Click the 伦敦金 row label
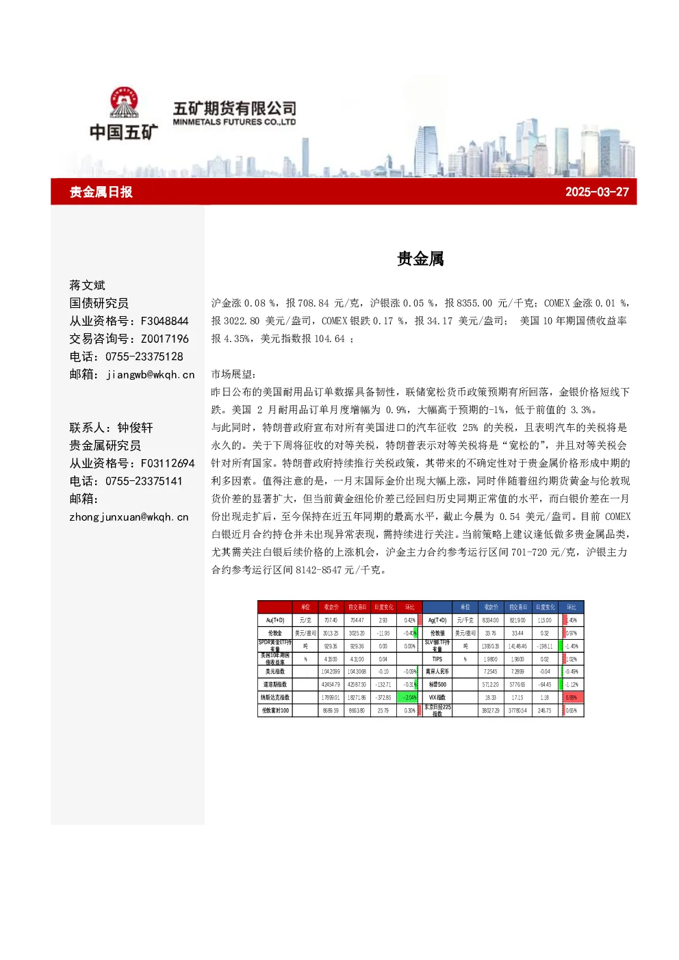The width and height of the screenshot is (679, 960). coord(275,634)
